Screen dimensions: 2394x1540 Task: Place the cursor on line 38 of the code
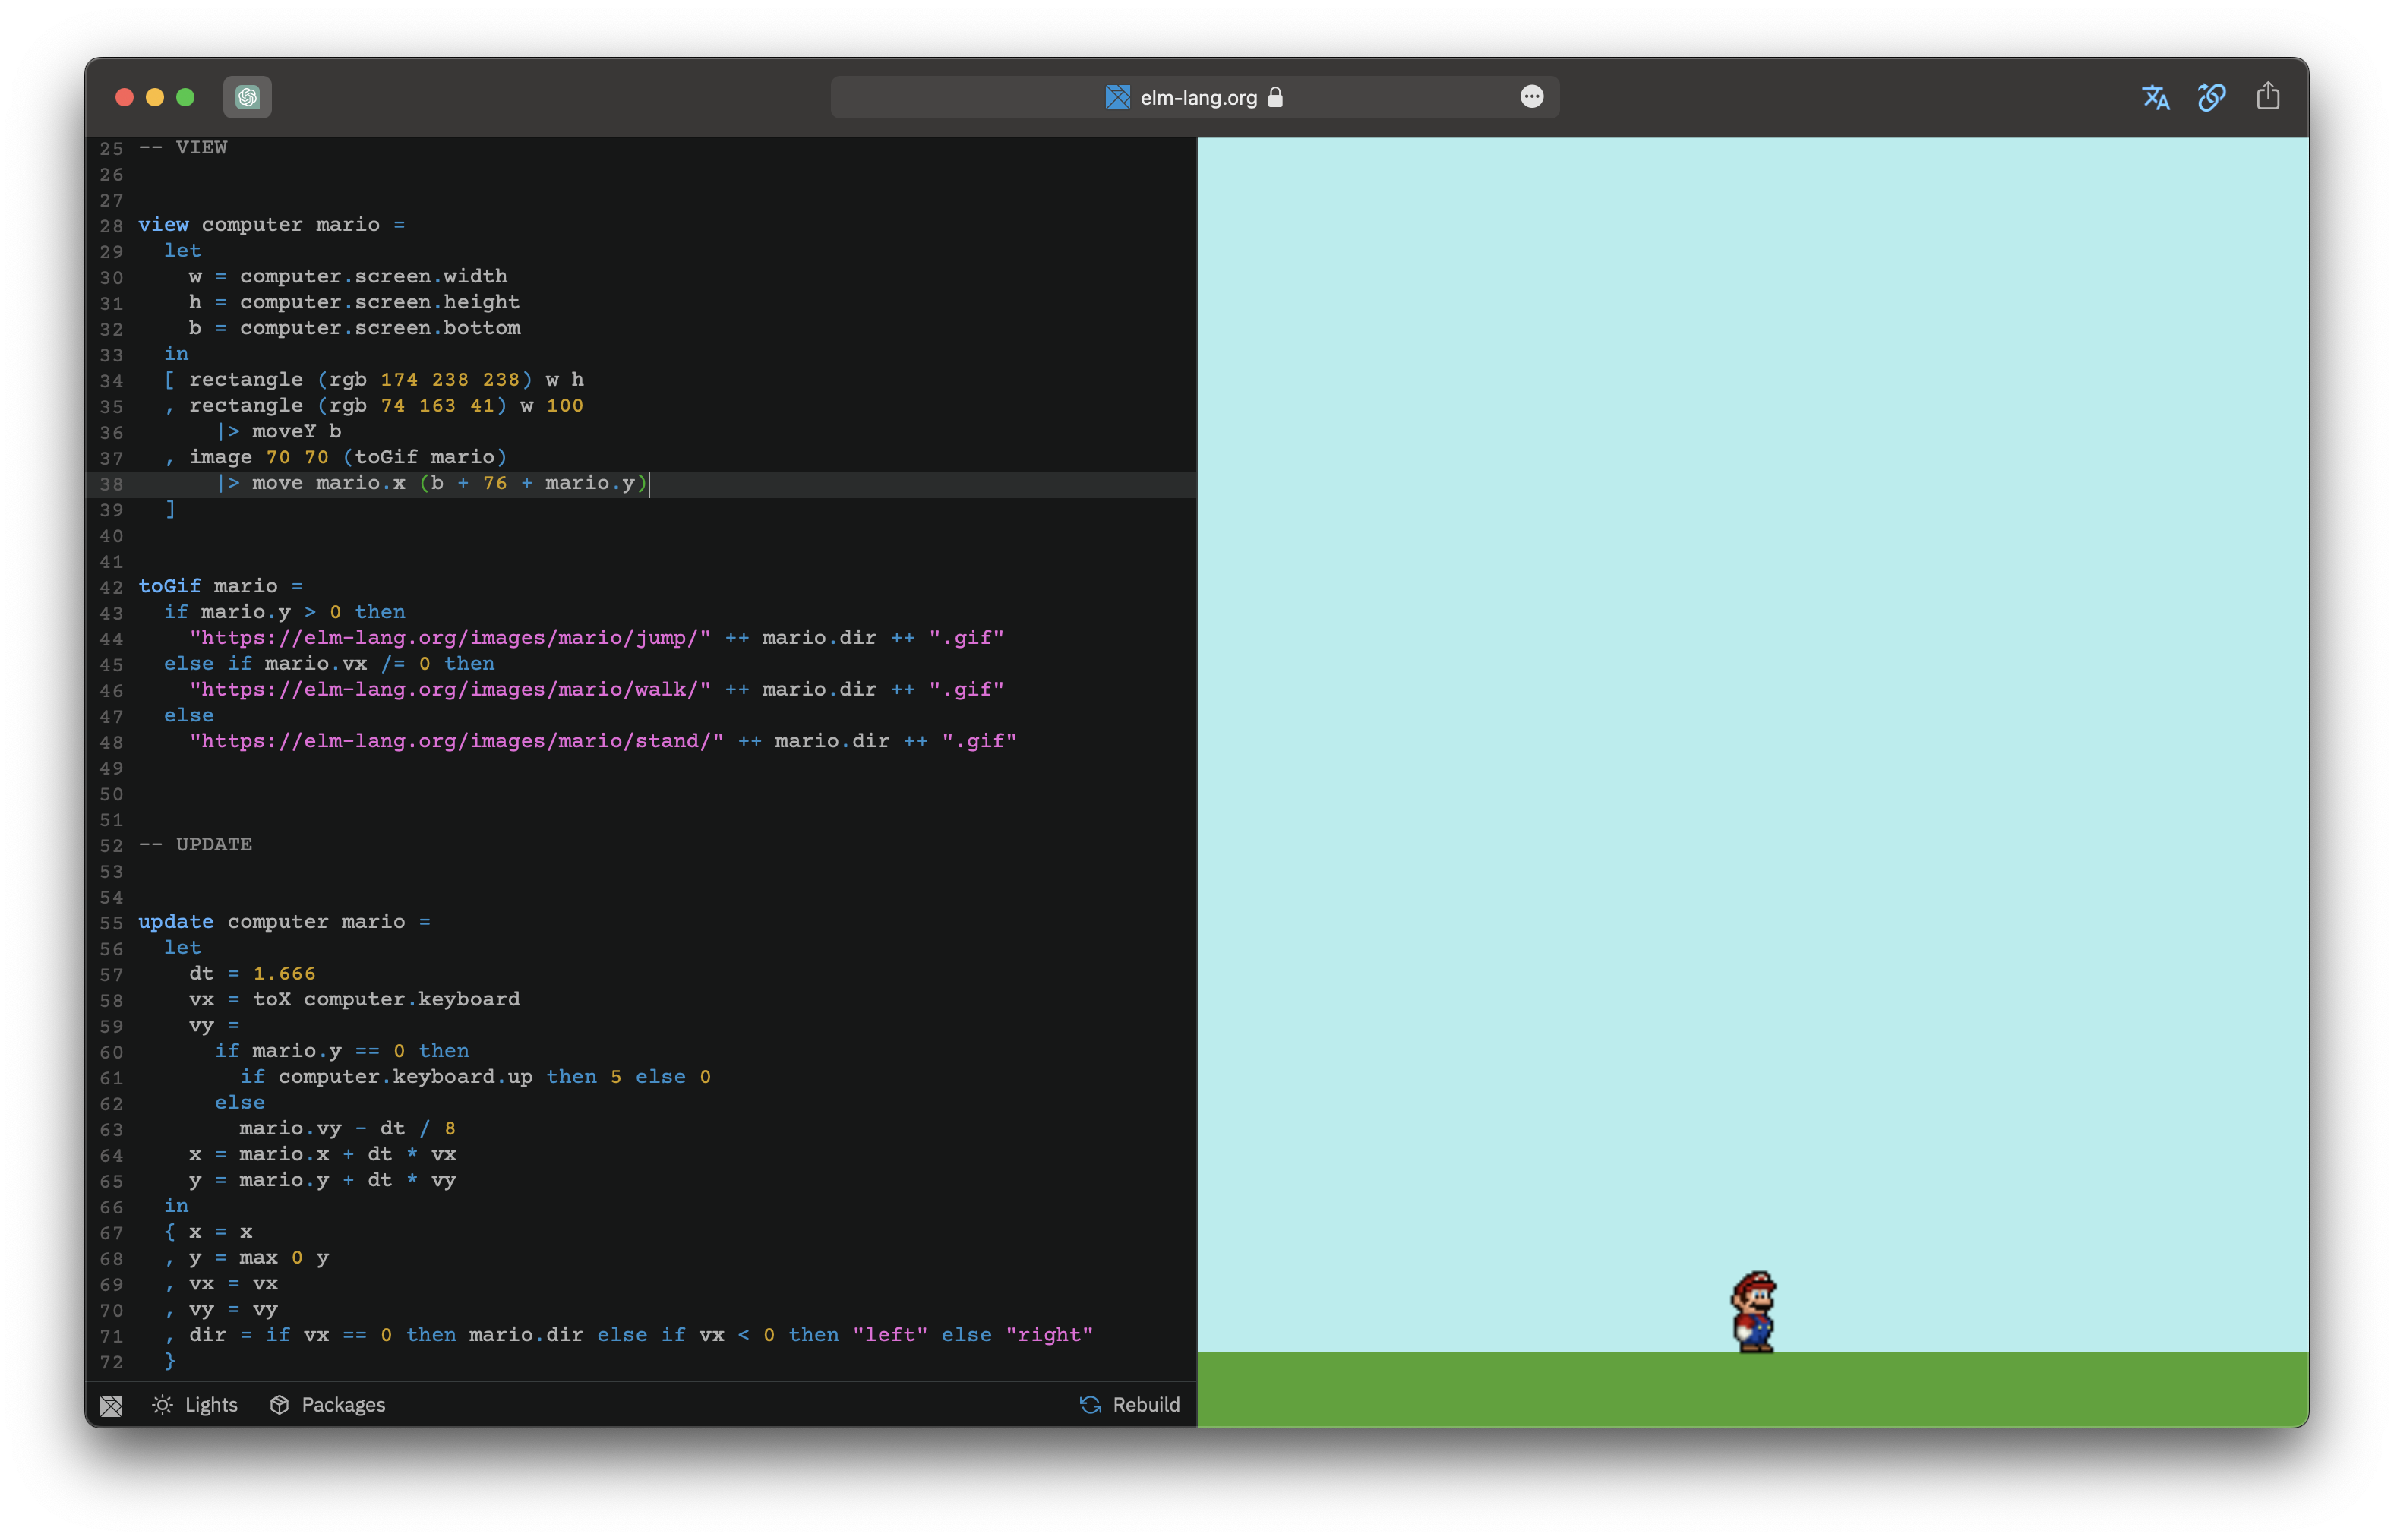(x=430, y=483)
